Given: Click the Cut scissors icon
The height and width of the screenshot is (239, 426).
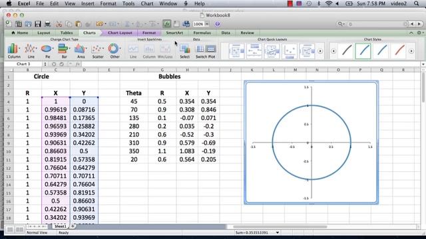Looking at the screenshot, I should click(59, 24).
